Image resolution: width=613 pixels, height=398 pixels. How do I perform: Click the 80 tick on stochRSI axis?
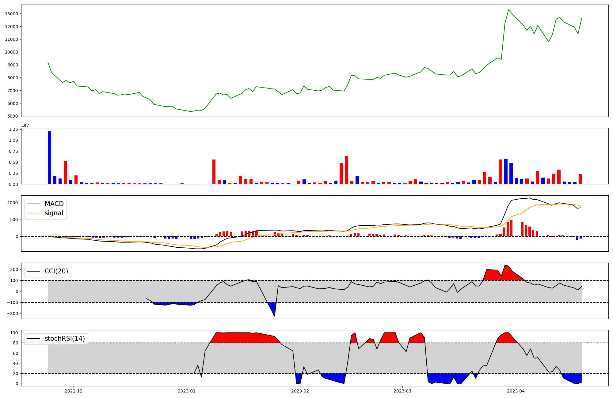[16, 343]
